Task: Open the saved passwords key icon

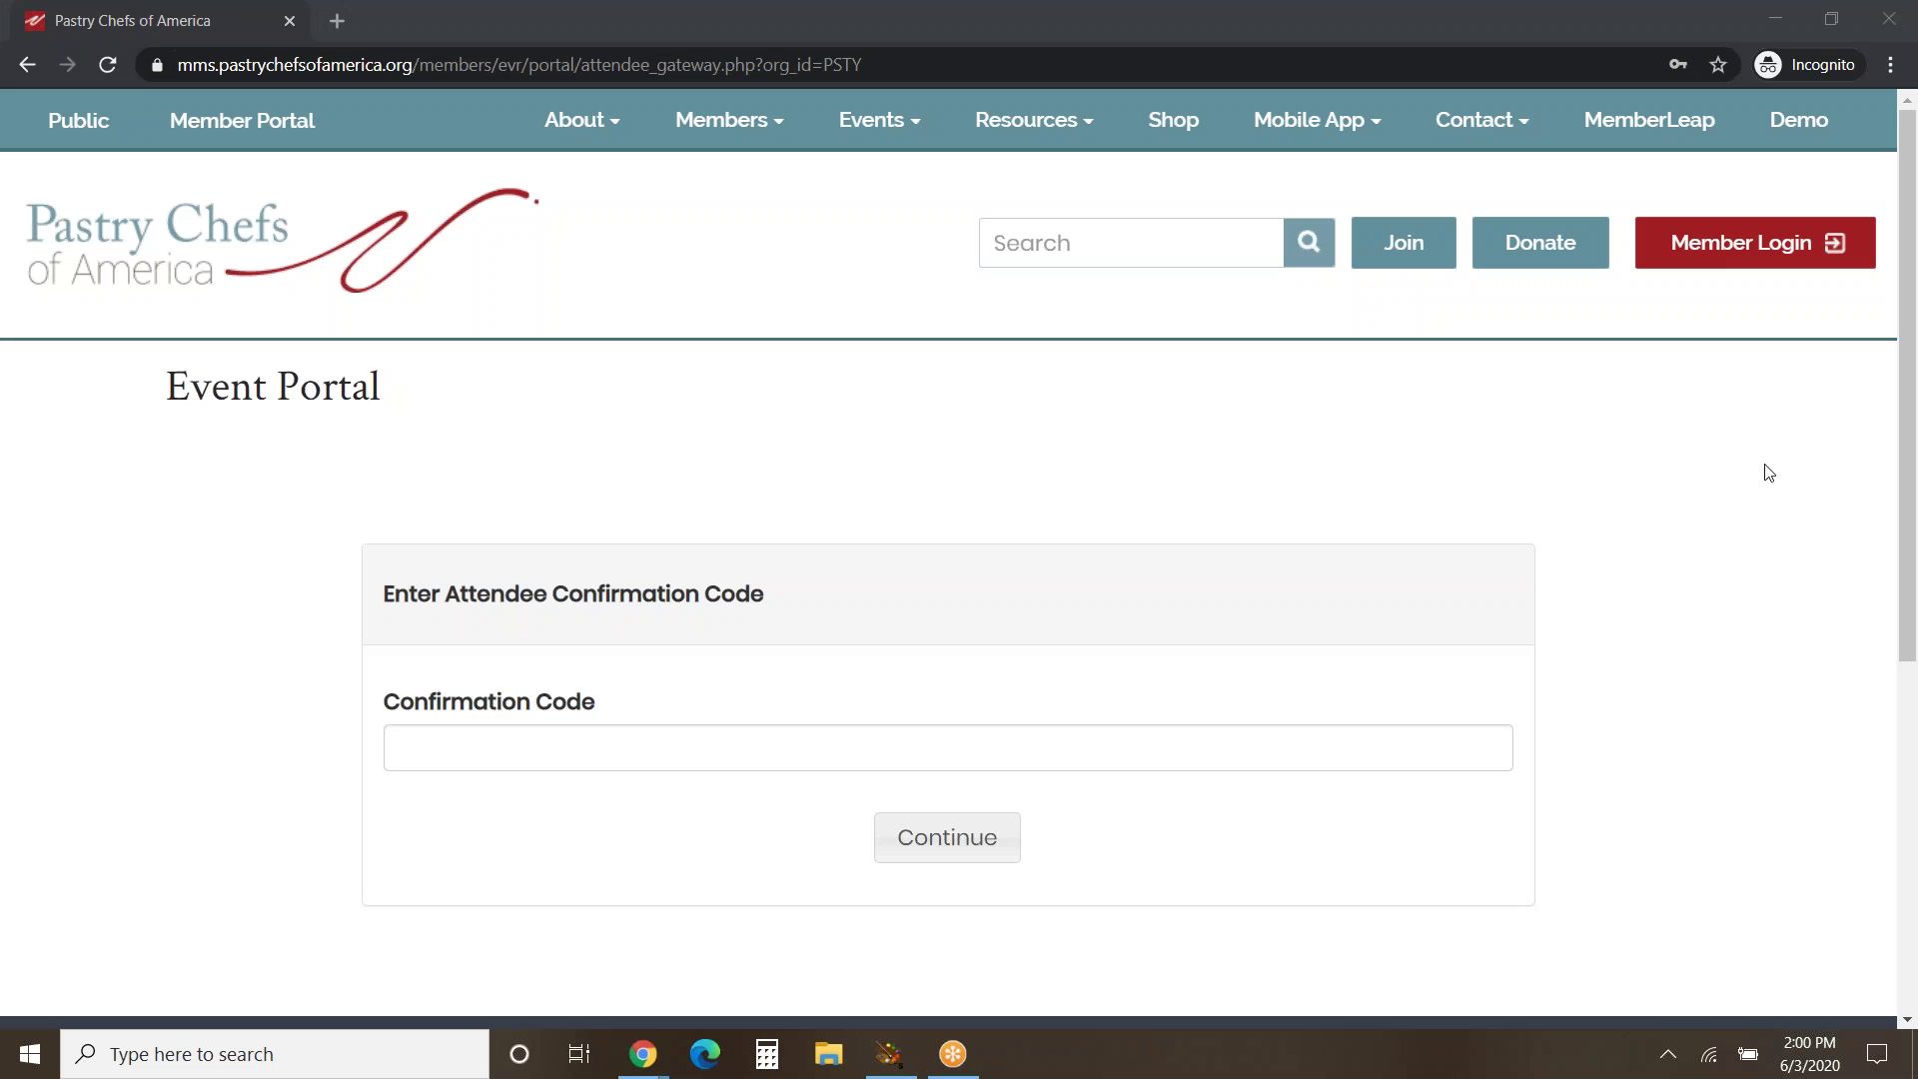Action: click(x=1678, y=65)
